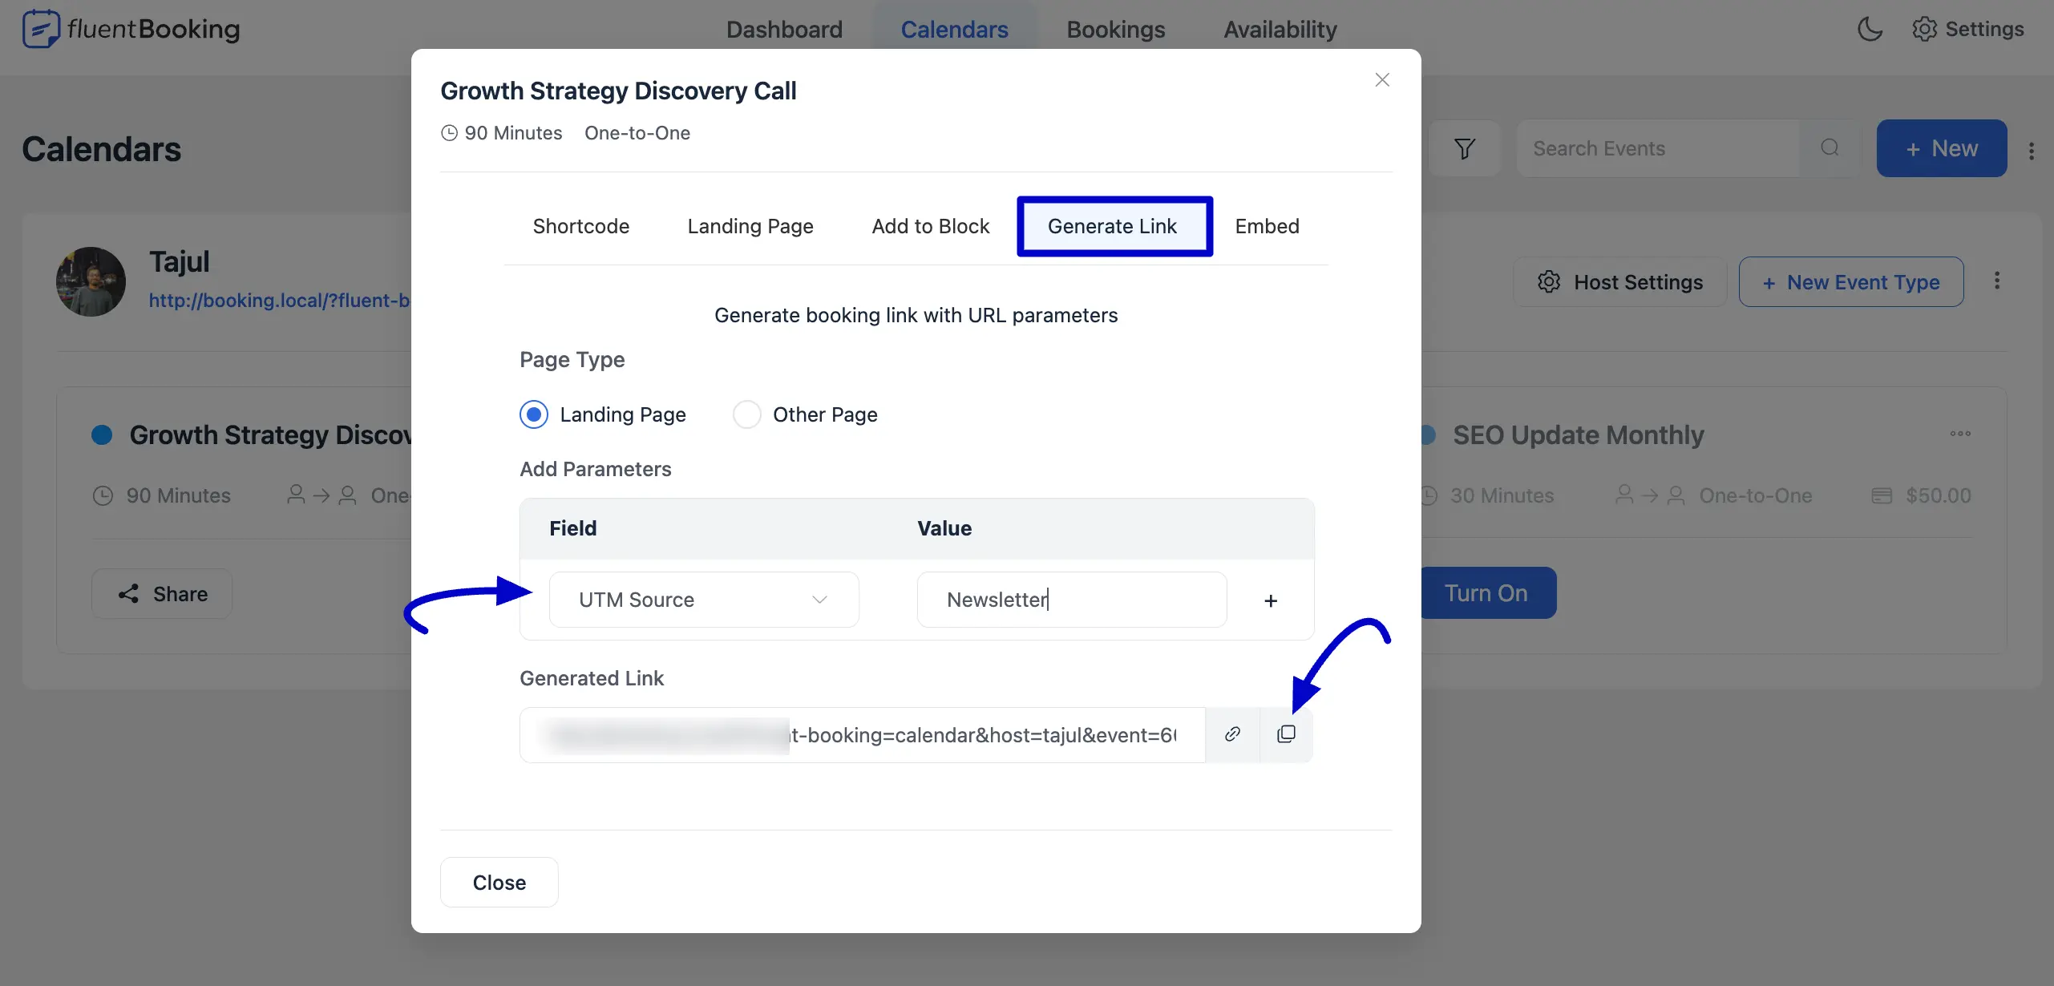Select the Other Page radio option
The height and width of the screenshot is (986, 2054).
click(x=805, y=414)
